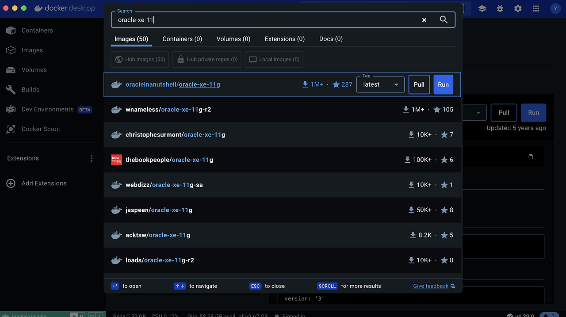Select christophesurmont/oracle-xe-11g result
This screenshot has width=566, height=317.
[282, 134]
